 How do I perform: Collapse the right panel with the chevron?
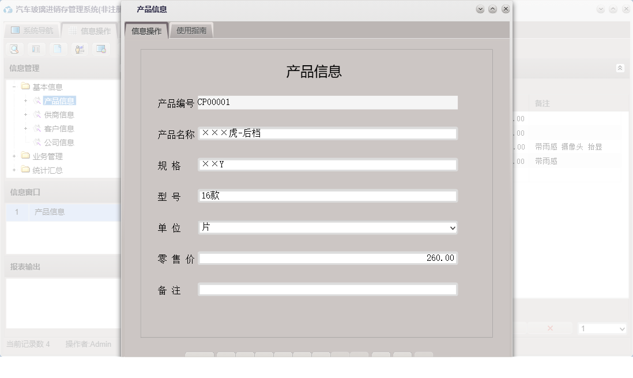click(x=620, y=68)
